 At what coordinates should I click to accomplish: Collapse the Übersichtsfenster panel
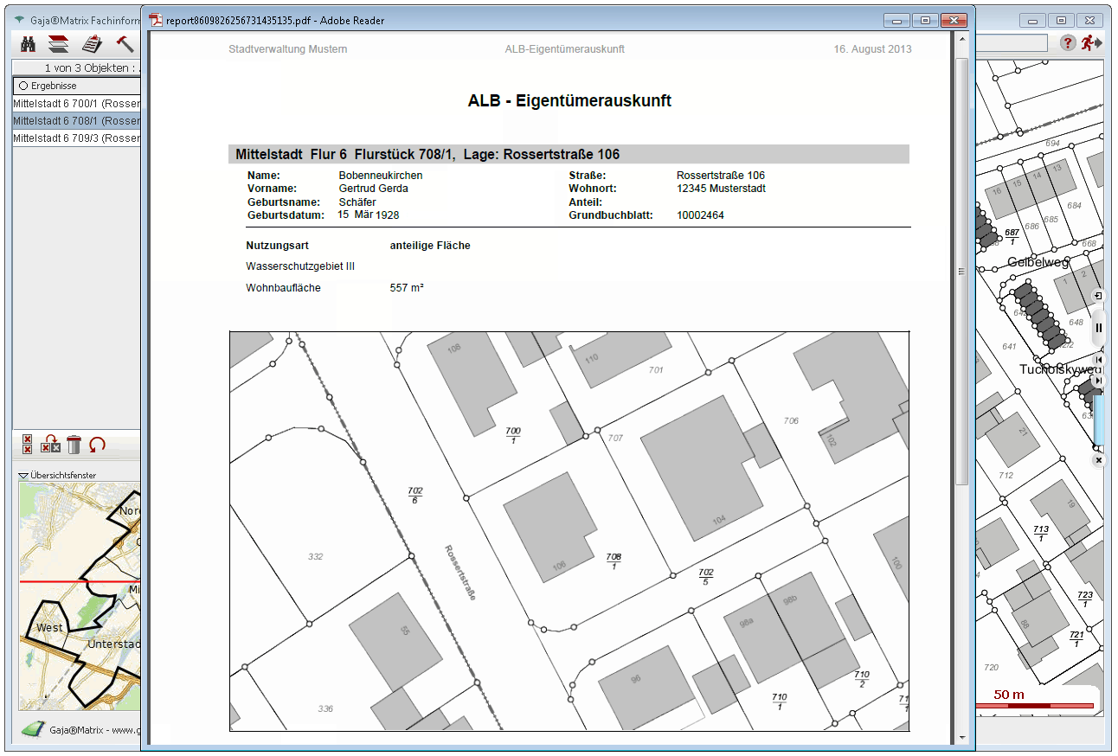24,475
